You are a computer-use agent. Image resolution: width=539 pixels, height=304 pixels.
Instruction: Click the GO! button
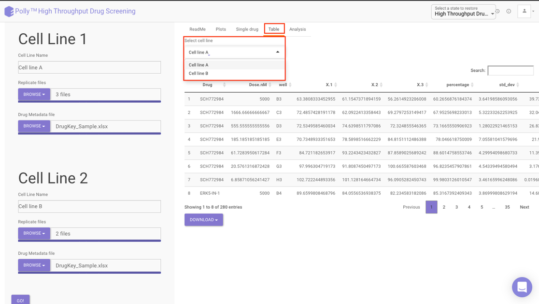click(20, 300)
